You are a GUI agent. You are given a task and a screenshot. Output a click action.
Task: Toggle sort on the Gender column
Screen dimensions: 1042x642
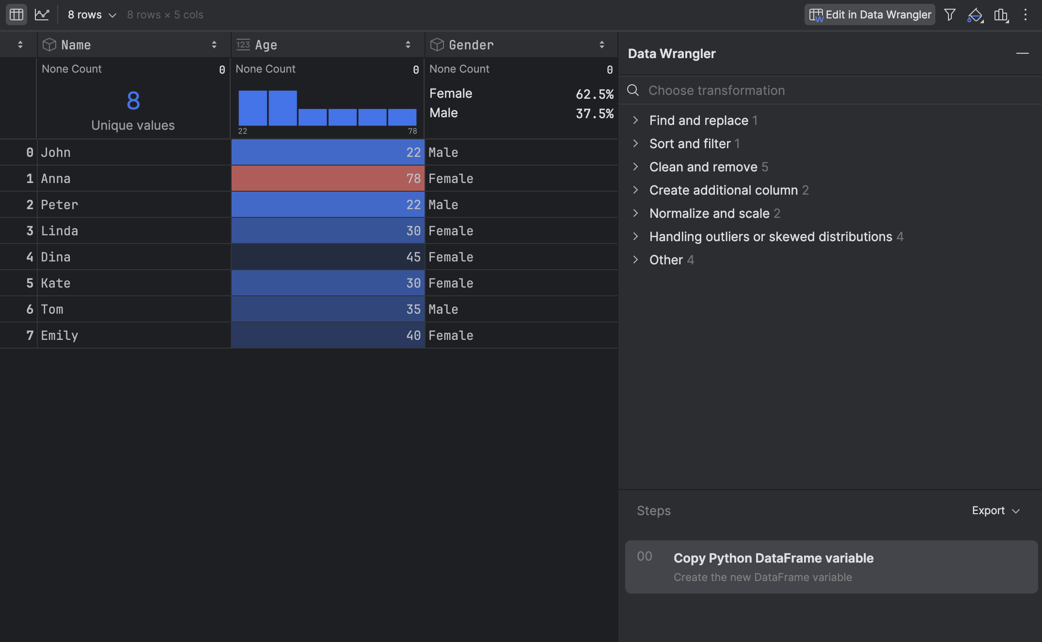[x=602, y=44]
